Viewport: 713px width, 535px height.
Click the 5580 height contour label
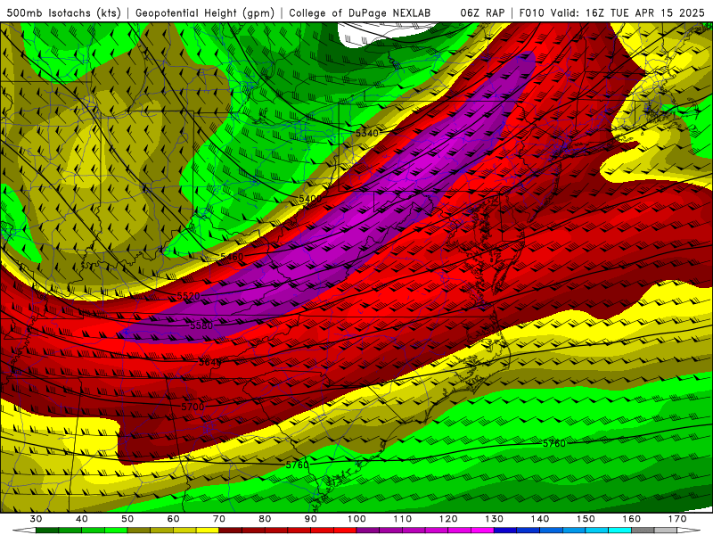click(x=201, y=325)
